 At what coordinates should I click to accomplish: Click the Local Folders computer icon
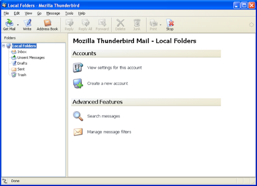[9, 46]
